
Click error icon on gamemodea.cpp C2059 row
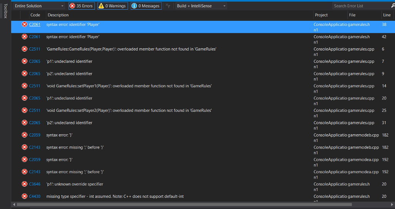(x=24, y=160)
